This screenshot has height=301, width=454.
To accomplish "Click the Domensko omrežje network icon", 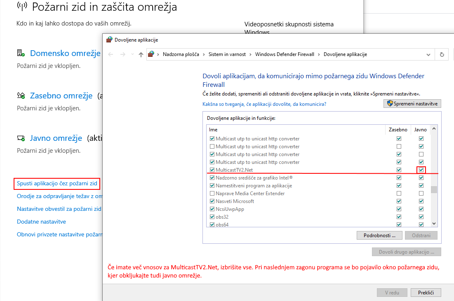I will 21,53.
